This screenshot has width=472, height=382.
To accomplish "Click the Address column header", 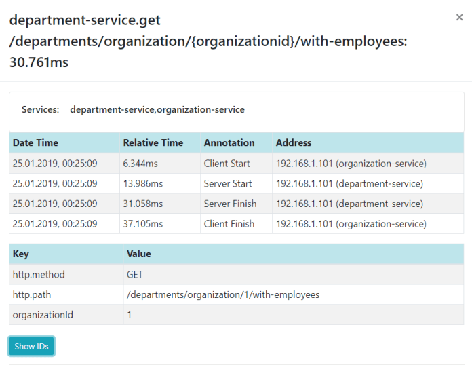I will (293, 143).
